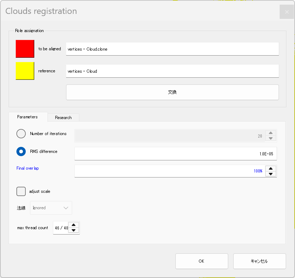295x278 pixels.
Task: Click the RMS difference value field
Action: pyautogui.click(x=175, y=154)
